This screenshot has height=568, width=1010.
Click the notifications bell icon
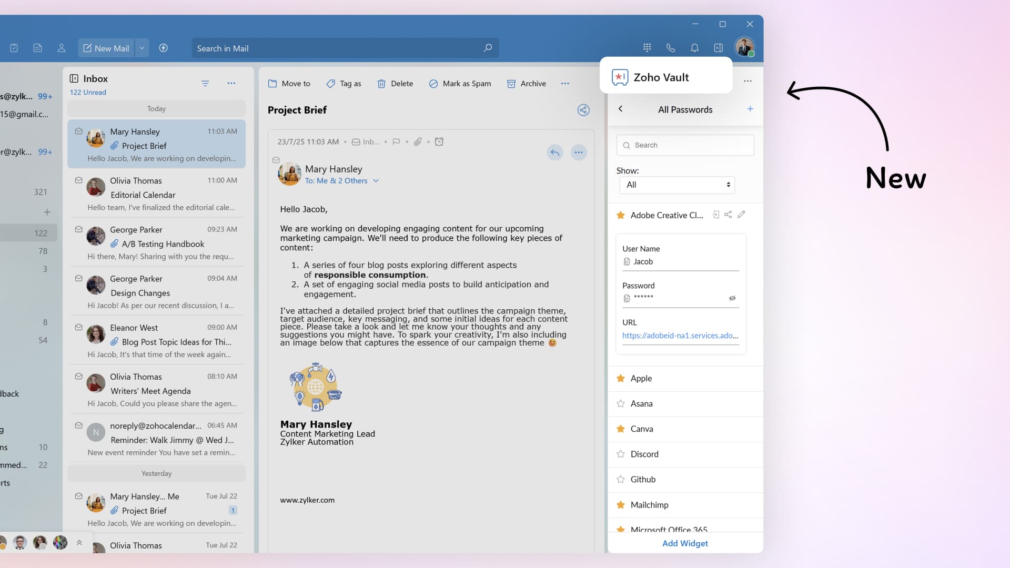point(694,48)
